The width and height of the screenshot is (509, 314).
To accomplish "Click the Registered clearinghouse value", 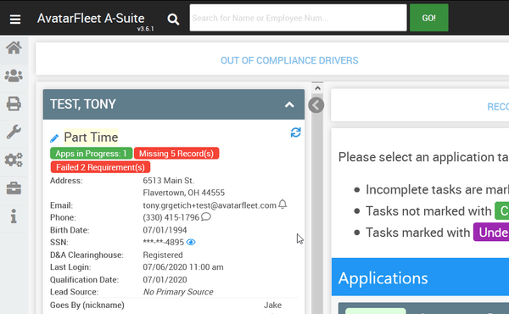I will (x=163, y=255).
